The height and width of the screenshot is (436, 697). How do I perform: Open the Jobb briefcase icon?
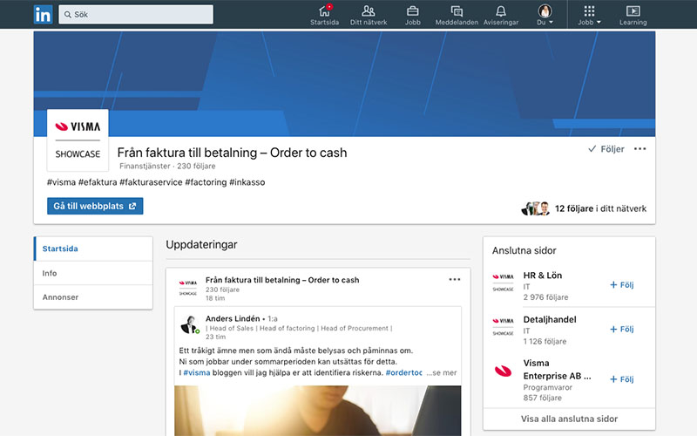coord(412,15)
